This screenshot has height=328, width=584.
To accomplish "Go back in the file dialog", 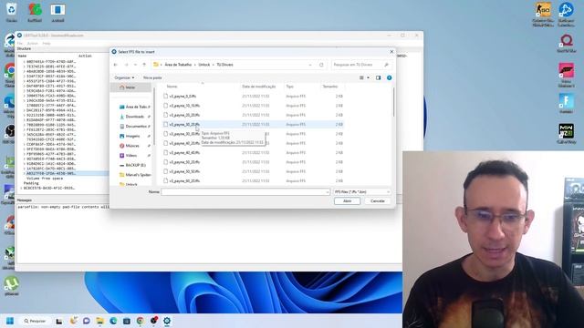I will pos(116,65).
